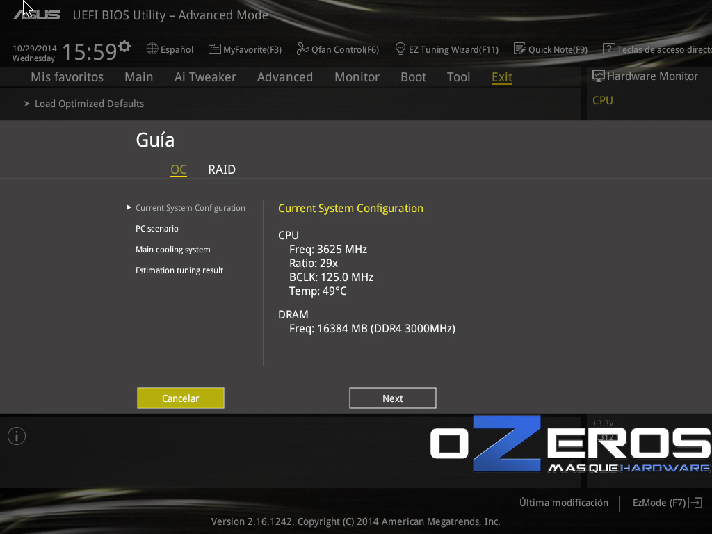Open MyFavorite(F3) list icon
Viewport: 712px width, 534px height.
click(214, 49)
